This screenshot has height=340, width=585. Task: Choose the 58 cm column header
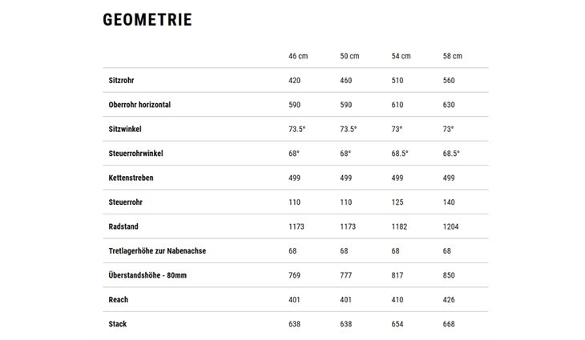(x=452, y=56)
